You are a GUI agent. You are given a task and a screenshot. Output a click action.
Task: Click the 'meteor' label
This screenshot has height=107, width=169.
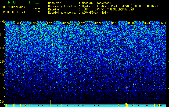38,8
